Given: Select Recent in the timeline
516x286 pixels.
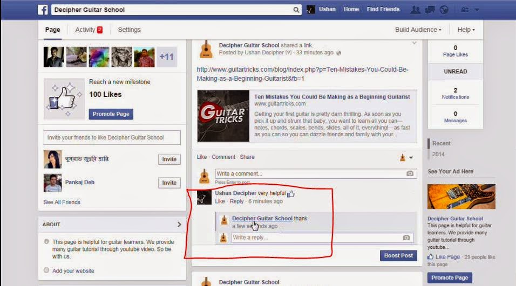Looking at the screenshot, I should [442, 143].
